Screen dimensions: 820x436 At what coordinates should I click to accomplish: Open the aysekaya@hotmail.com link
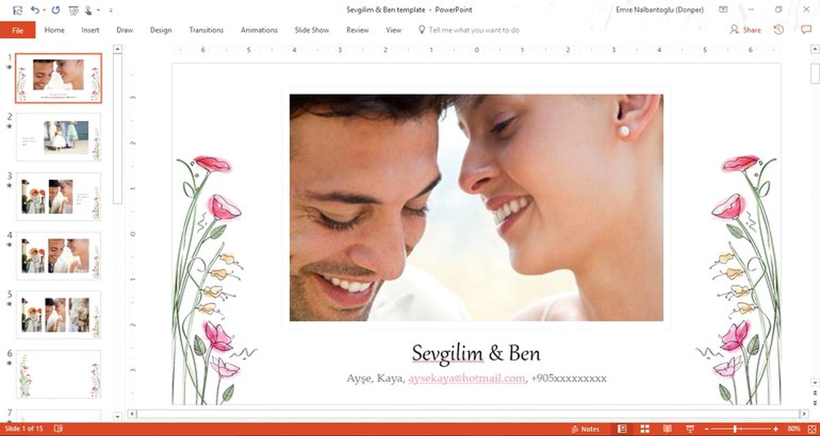coord(467,378)
